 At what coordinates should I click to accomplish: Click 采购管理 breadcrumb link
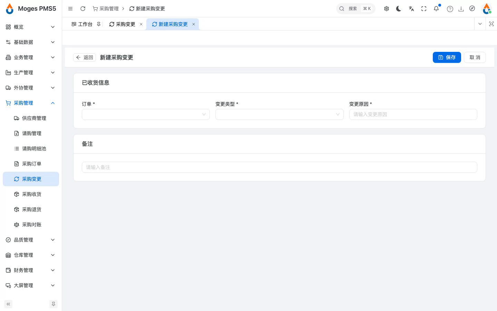pos(106,9)
